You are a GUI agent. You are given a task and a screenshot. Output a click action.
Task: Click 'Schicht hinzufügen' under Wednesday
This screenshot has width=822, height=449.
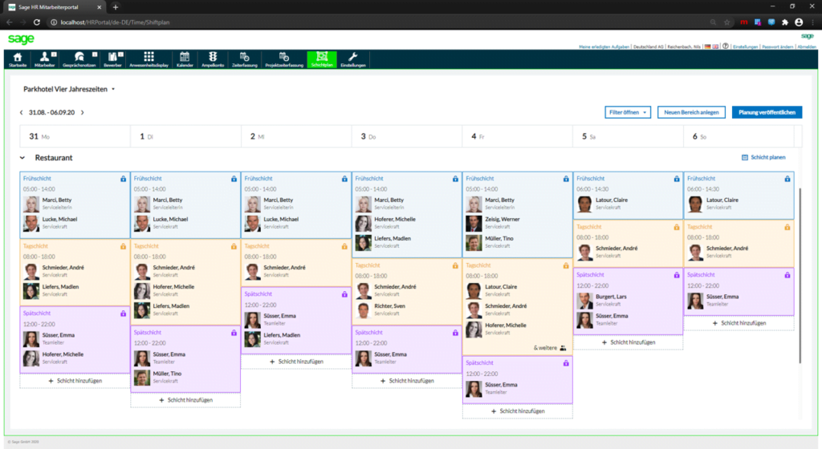pos(296,362)
